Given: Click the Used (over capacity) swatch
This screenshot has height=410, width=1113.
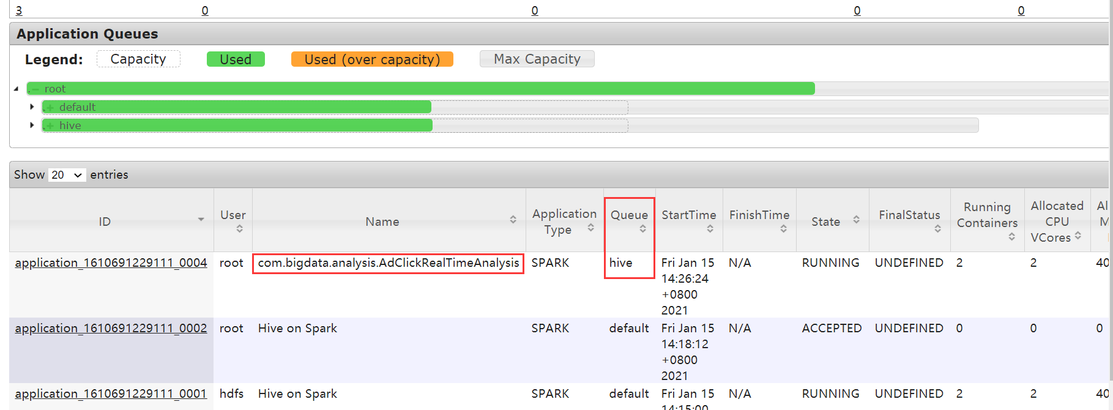Looking at the screenshot, I should coord(372,59).
